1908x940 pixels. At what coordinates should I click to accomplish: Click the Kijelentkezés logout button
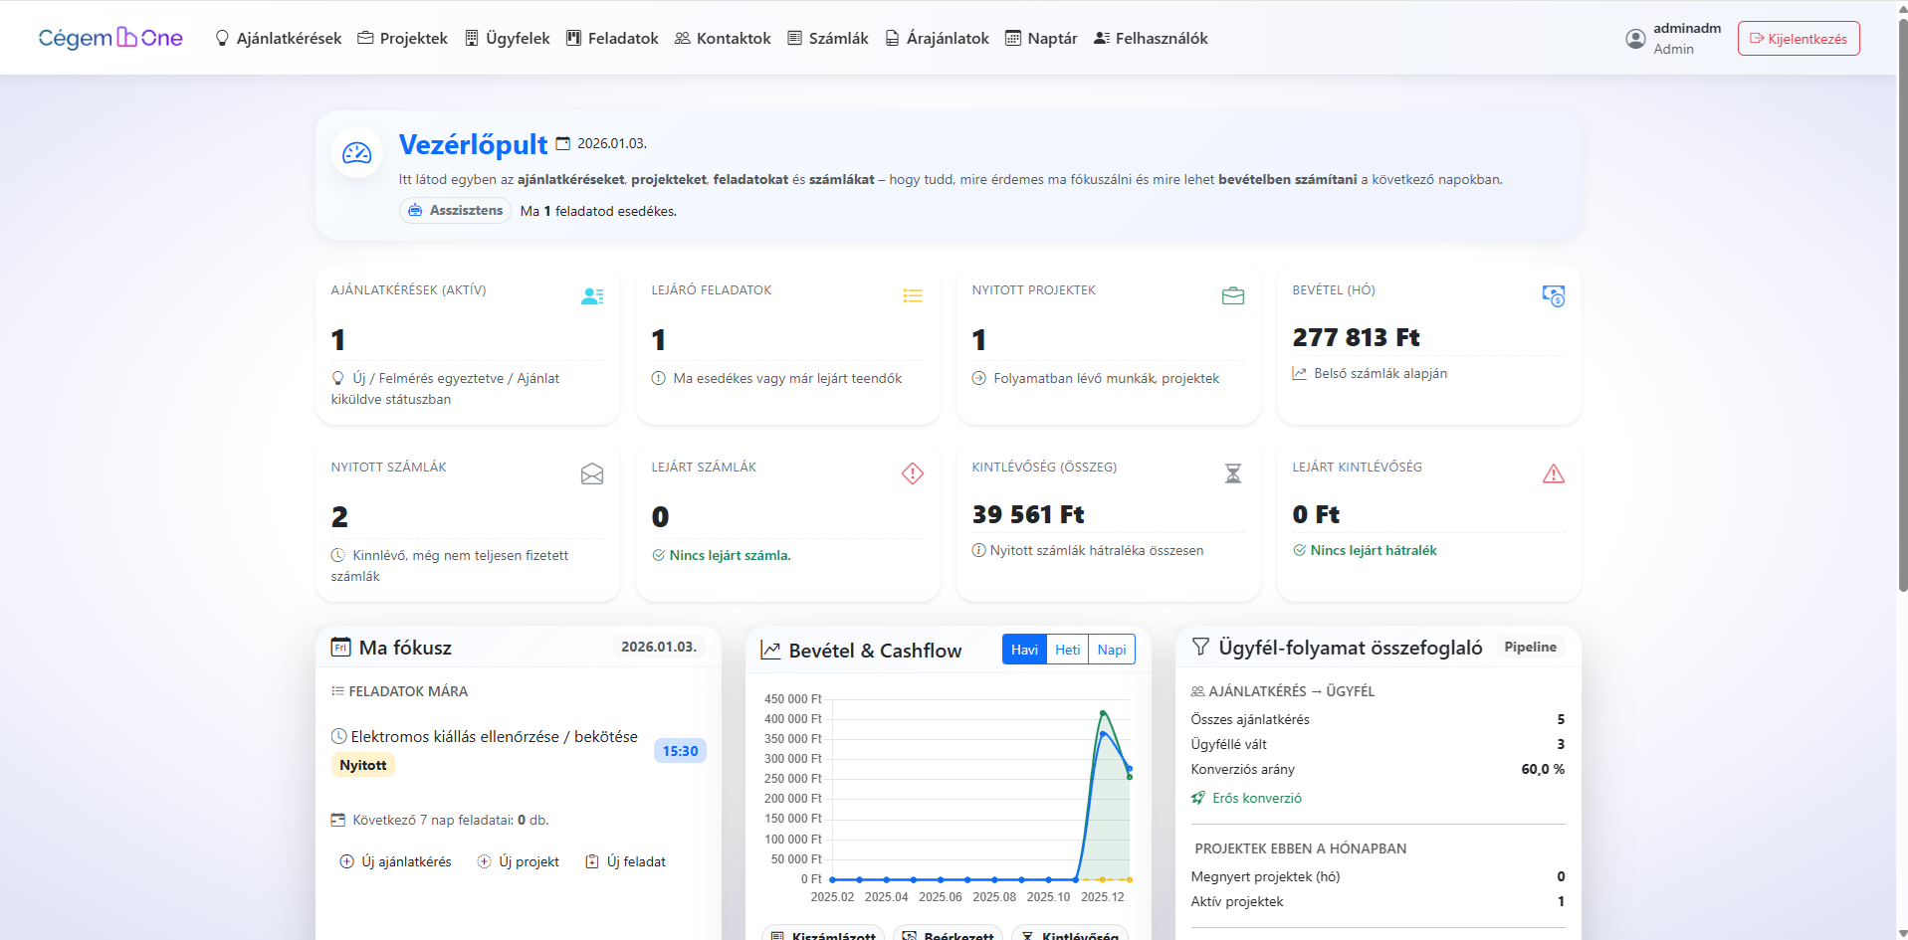click(1799, 39)
